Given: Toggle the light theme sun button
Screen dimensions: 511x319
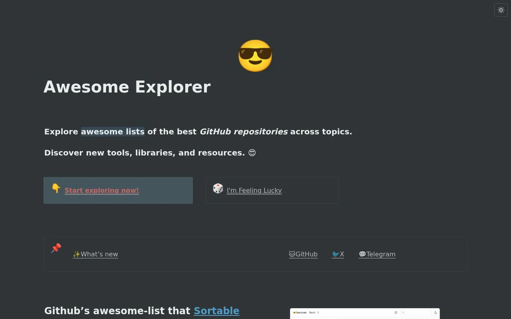Looking at the screenshot, I should click(x=501, y=10).
